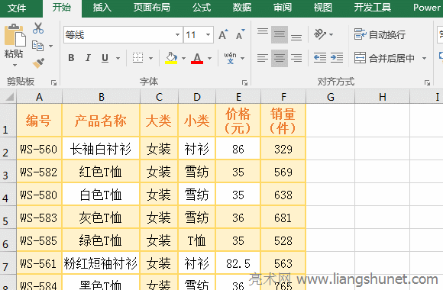Click the Paste clipboard icon

pos(15,35)
